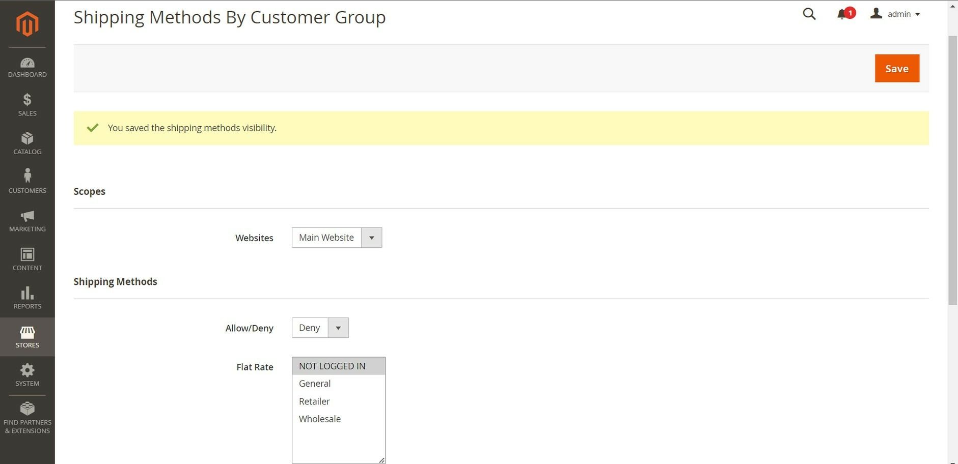Expand the Allow/Deny dropdown
The width and height of the screenshot is (958, 464).
[320, 328]
